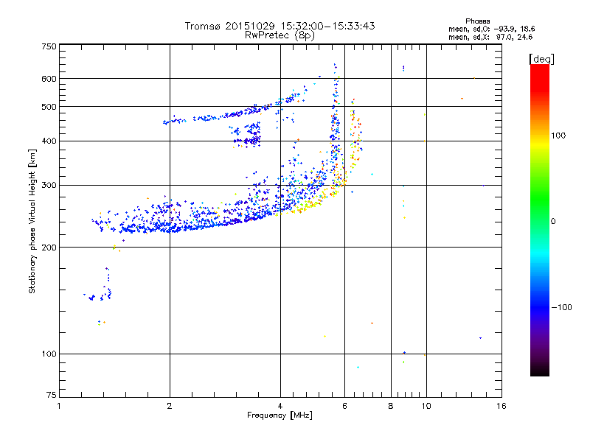Click the colorbar tick label '-100'
The image size is (590, 442).
561,307
